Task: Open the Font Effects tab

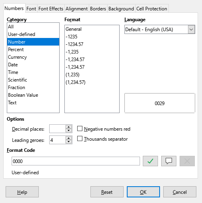Action: 51,9
